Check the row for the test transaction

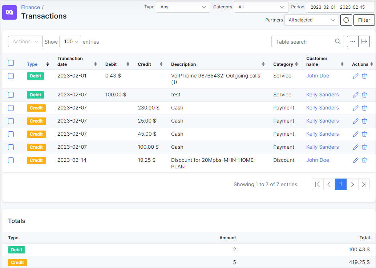(x=11, y=95)
